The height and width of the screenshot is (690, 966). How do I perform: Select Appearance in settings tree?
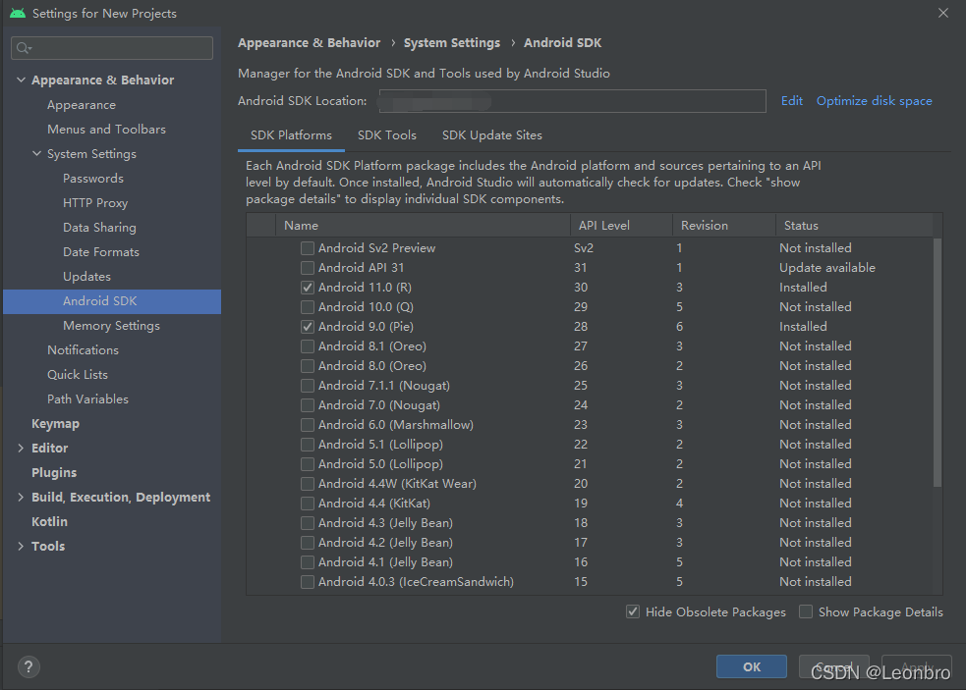point(82,105)
